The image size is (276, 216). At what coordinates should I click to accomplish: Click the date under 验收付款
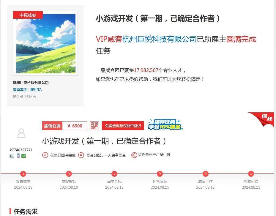(x=251, y=187)
